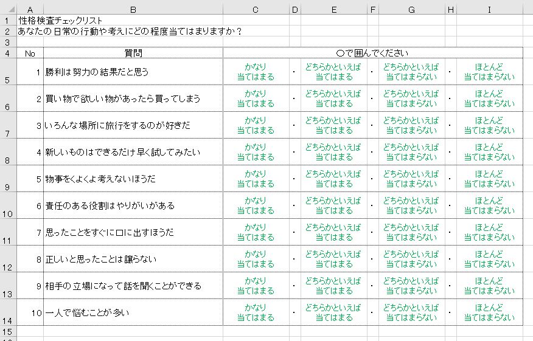The image size is (533, 341).
Task: Click question 思ったことをすぐに口に出すほうだ
Action: [110, 232]
